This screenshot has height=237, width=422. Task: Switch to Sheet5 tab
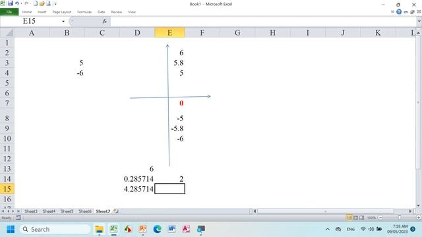tap(67, 211)
